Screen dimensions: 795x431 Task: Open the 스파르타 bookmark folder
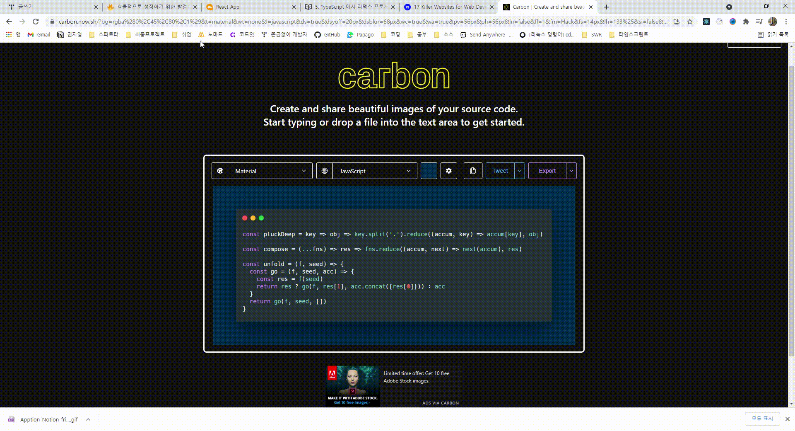(x=104, y=35)
